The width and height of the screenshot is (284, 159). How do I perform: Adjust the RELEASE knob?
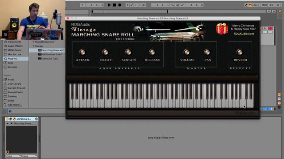pyautogui.click(x=152, y=52)
